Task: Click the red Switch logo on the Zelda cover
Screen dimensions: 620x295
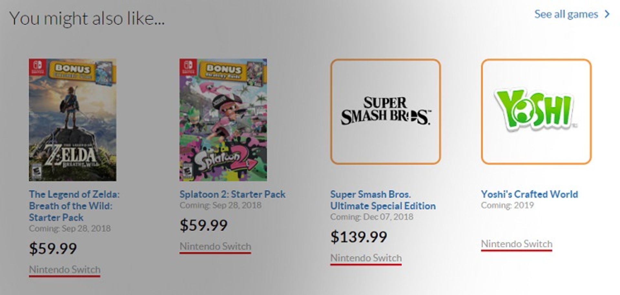Action: 37,67
